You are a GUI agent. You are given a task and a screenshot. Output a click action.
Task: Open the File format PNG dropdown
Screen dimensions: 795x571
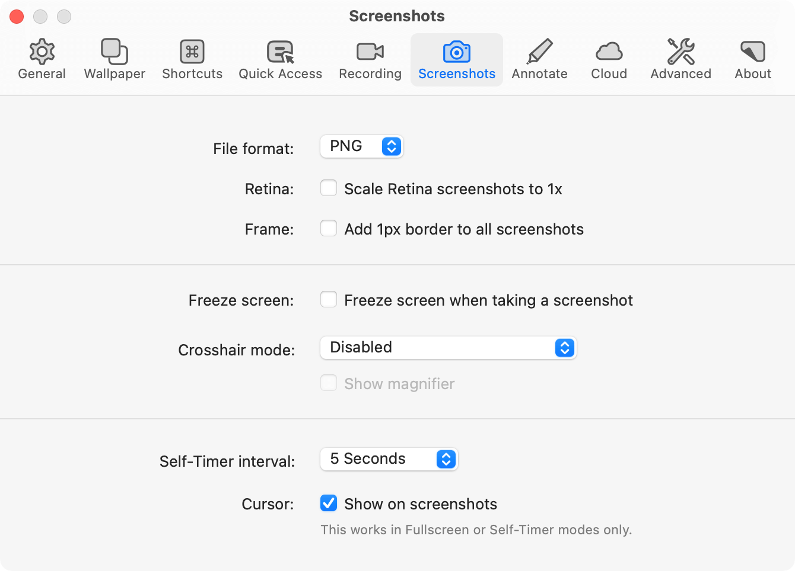pos(361,146)
